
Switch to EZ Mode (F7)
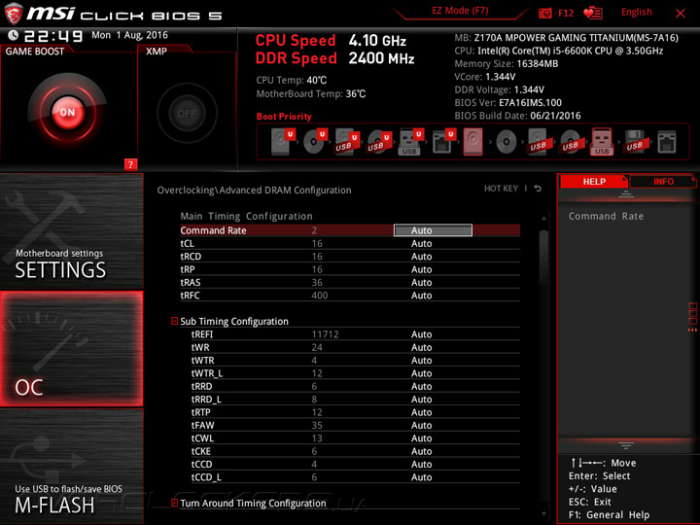(x=460, y=11)
